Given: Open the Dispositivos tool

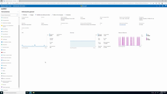Looking at the screenshot, I should pyautogui.click(x=5, y=45).
